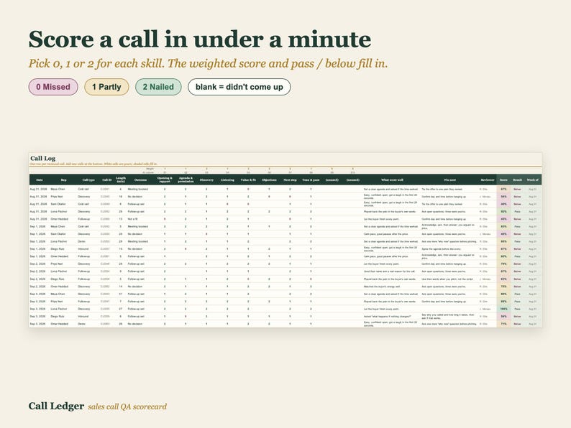
Task: Select the 'Tone & pace' column header
Action: tap(311, 180)
